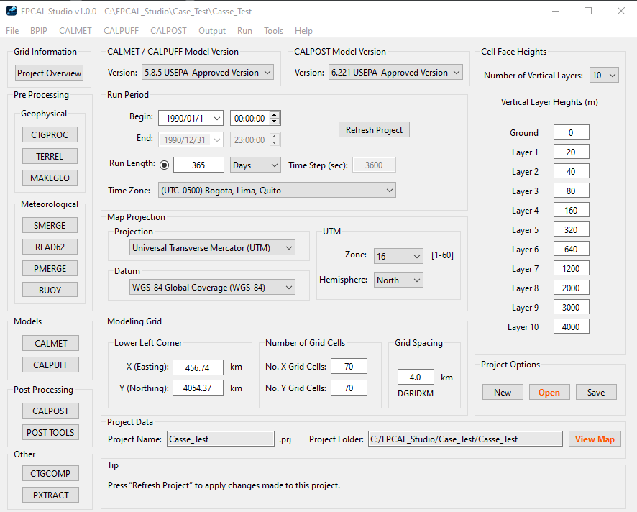Expand the Time Zone dropdown
Screen dimensions: 637x512
pyautogui.click(x=277, y=190)
